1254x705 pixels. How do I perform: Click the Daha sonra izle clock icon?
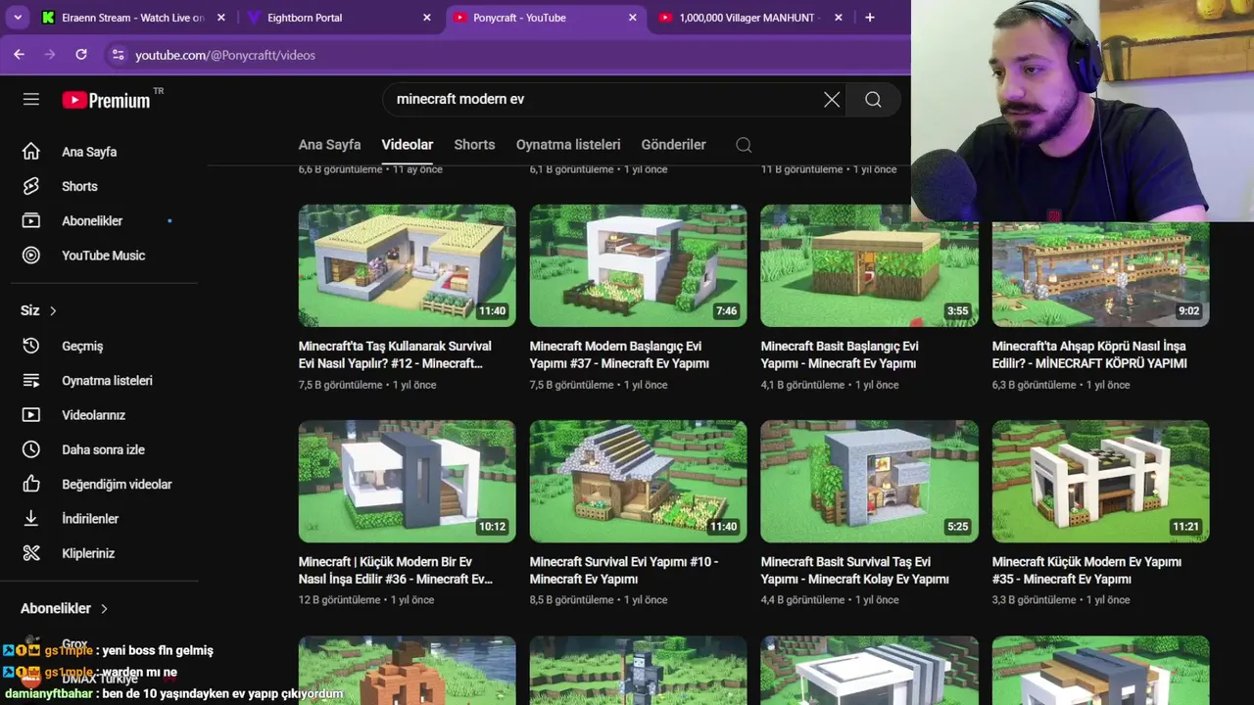[x=31, y=449]
